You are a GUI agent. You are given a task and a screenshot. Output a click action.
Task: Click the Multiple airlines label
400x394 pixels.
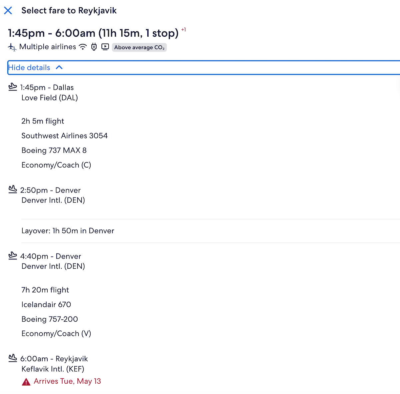[x=48, y=47]
